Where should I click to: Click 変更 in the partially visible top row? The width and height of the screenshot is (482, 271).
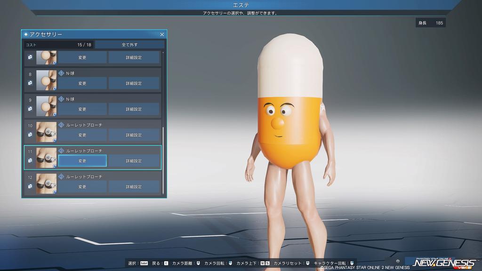[x=82, y=57]
